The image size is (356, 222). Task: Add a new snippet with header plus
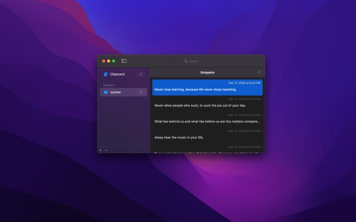259,72
